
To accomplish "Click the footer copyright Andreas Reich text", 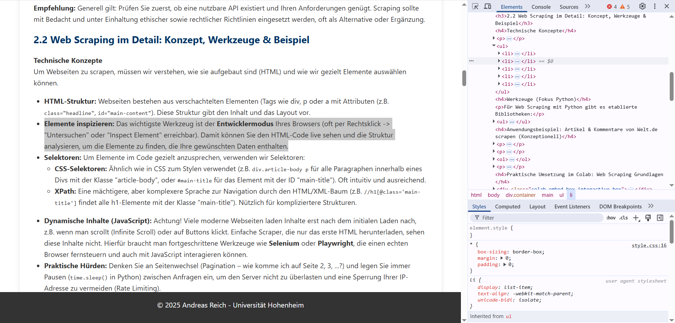I will coord(231,305).
